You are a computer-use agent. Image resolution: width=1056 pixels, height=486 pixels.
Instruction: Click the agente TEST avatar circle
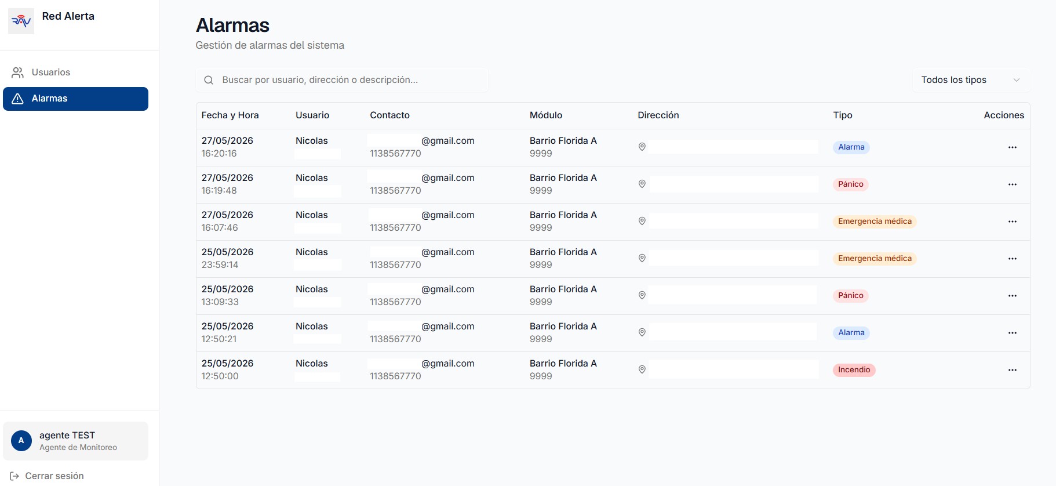(x=21, y=441)
